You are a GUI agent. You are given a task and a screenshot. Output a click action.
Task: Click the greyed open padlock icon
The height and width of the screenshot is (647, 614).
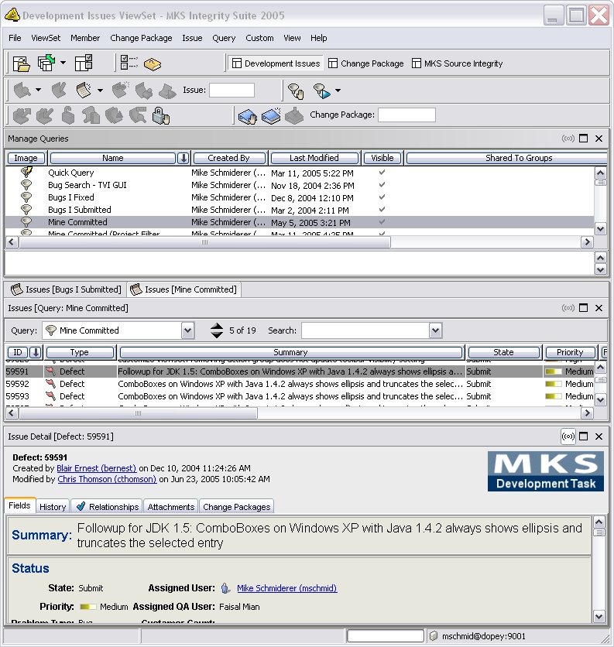tap(68, 115)
